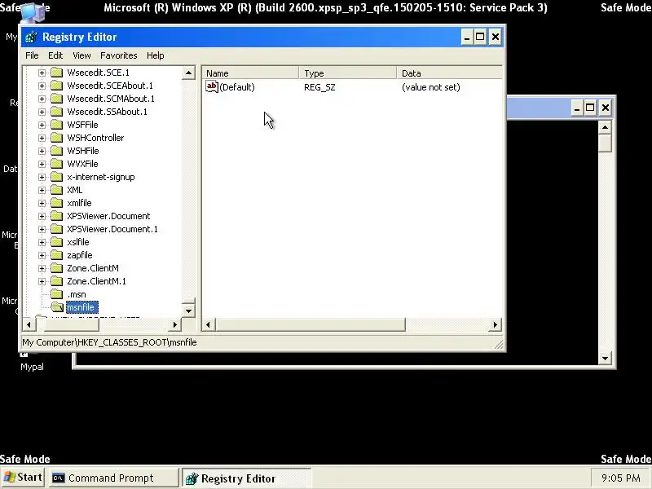Expand the WSFFile key
This screenshot has width=652, height=489.
pos(42,125)
